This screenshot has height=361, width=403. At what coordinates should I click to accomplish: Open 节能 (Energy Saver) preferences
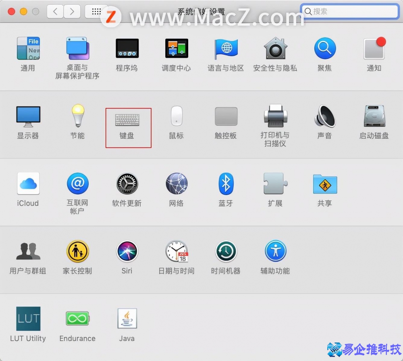click(x=77, y=119)
